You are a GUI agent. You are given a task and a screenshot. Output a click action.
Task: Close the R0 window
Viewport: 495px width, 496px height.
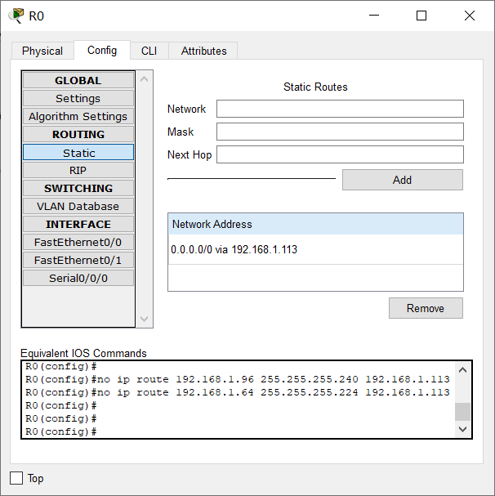pos(470,16)
